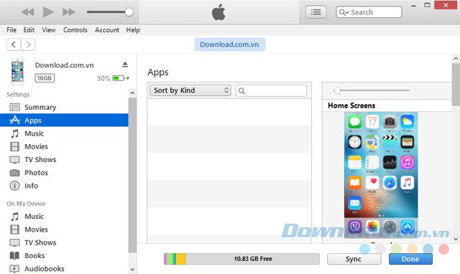The height and width of the screenshot is (274, 460).
Task: Open the Account menu
Action: (107, 30)
